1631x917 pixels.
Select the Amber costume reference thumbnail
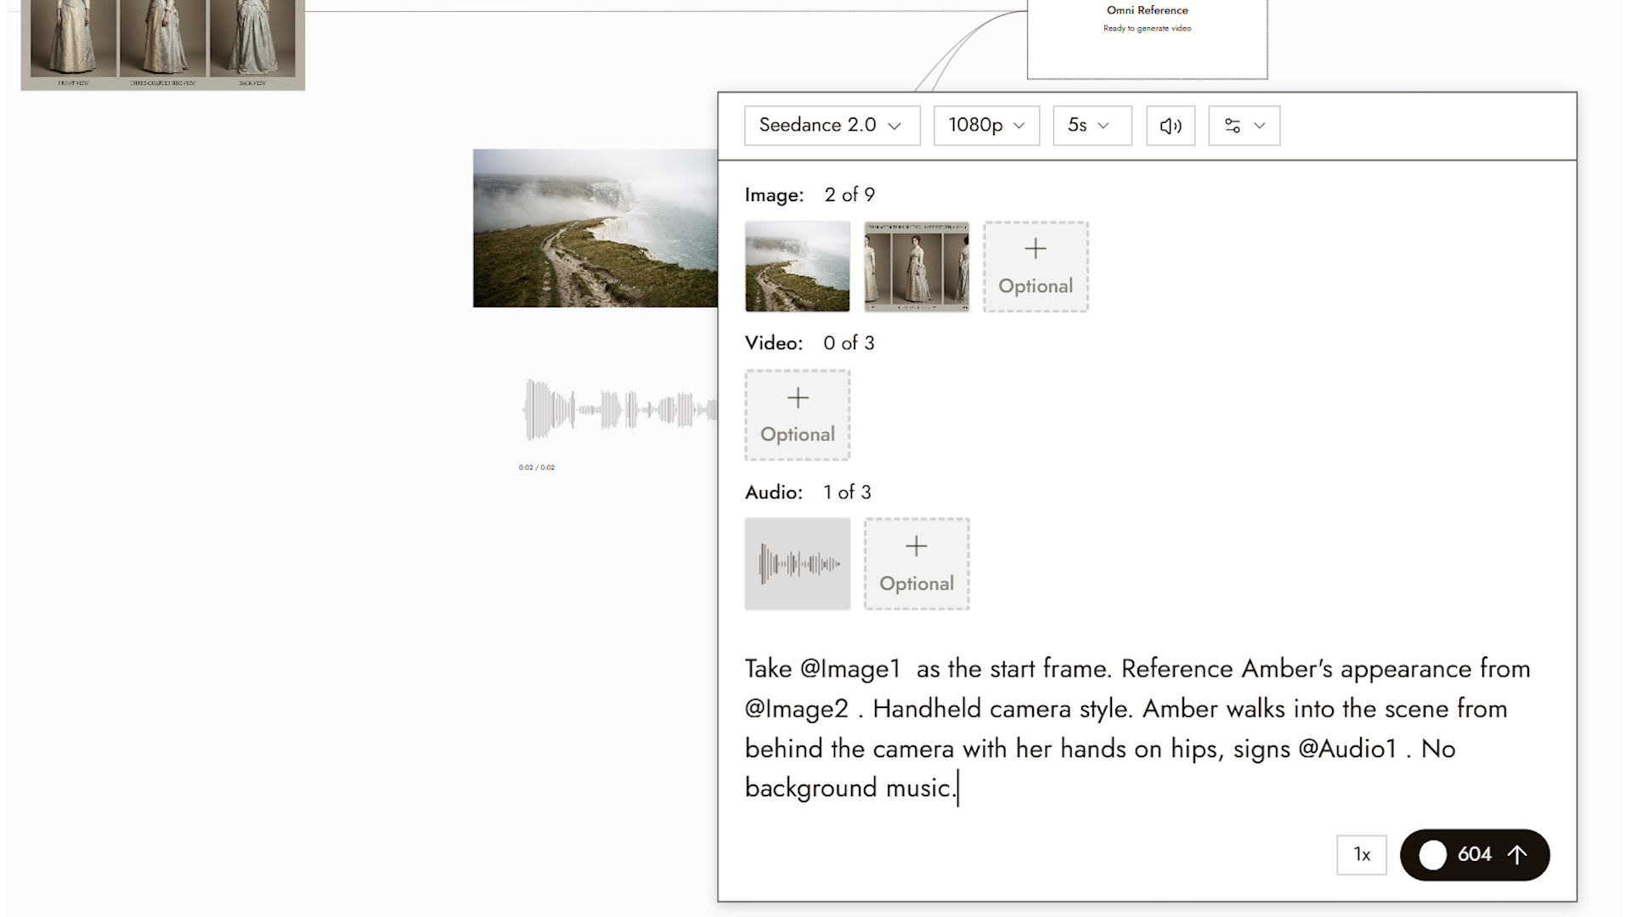917,267
